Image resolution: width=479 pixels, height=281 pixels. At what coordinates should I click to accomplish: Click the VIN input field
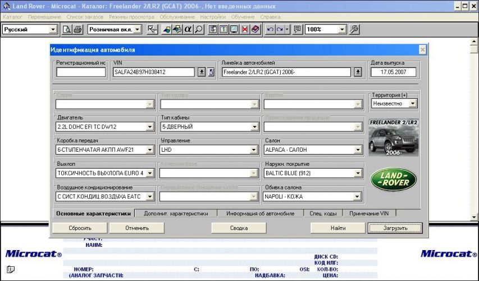pos(154,72)
